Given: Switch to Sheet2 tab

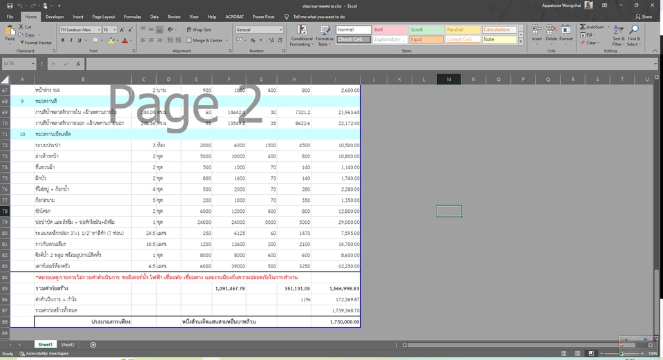Looking at the screenshot, I should click(68, 345).
